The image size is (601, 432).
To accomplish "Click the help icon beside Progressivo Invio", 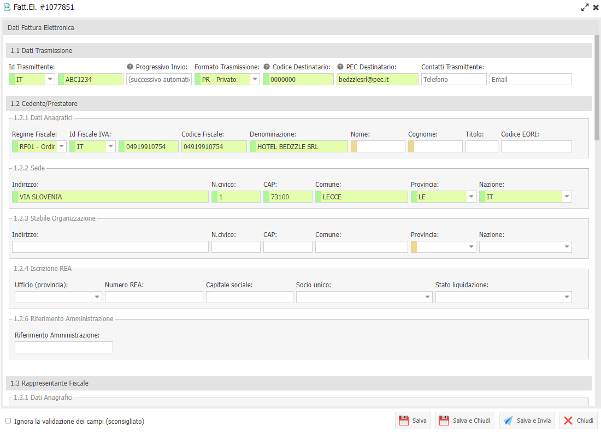I will pyautogui.click(x=130, y=67).
